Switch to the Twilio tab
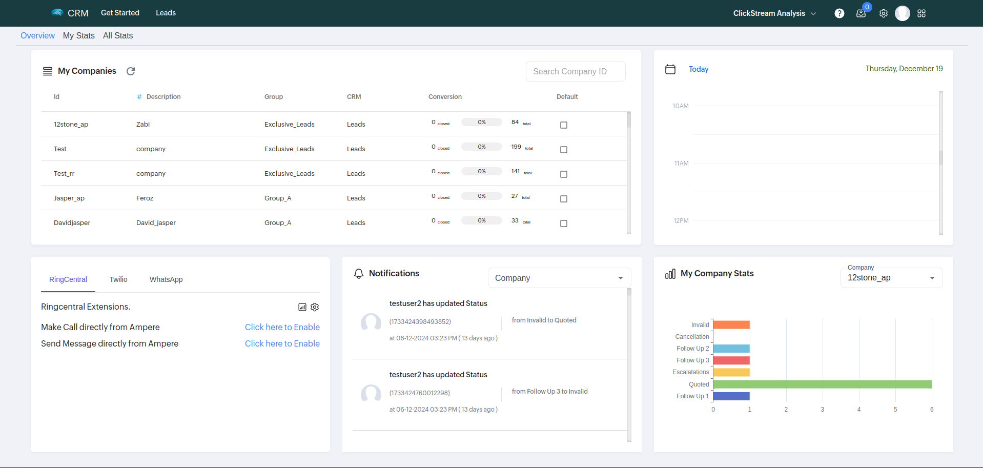Screen dimensions: 983x468 pos(118,279)
